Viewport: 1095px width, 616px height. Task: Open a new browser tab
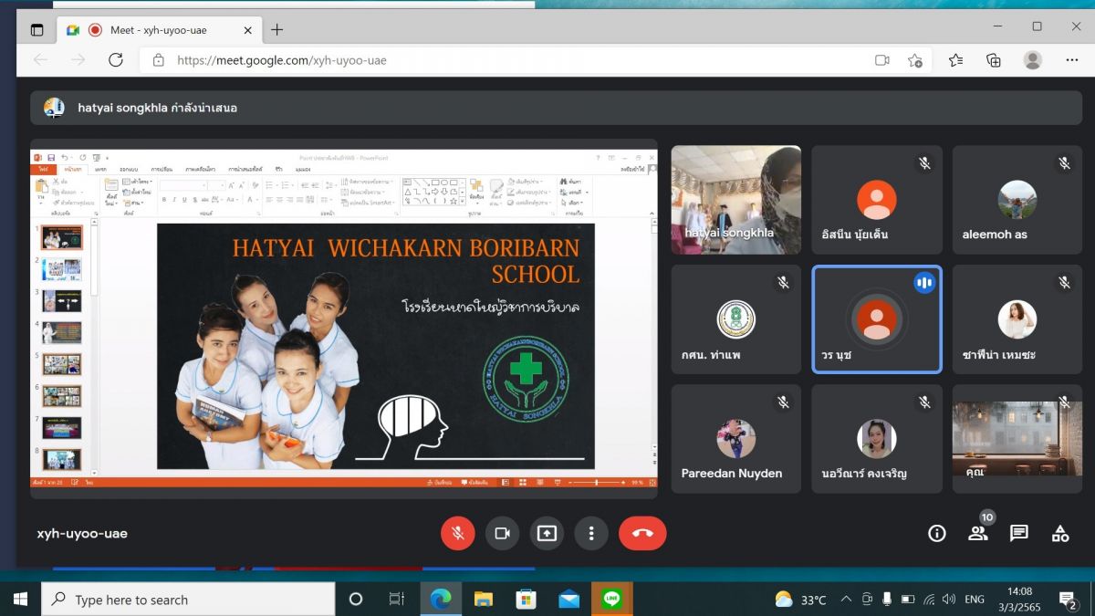(x=277, y=30)
